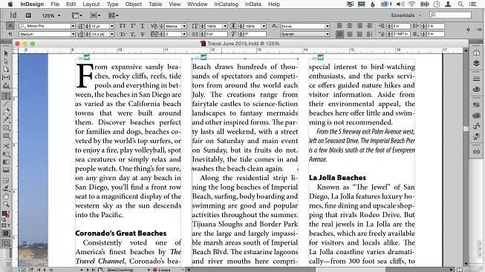Open the Stroke panel icon
Image resolution: width=485 pixels, height=272 pixels.
click(x=476, y=79)
